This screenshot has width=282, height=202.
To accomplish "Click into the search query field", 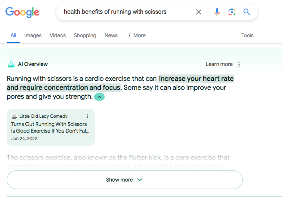I will [x=124, y=12].
